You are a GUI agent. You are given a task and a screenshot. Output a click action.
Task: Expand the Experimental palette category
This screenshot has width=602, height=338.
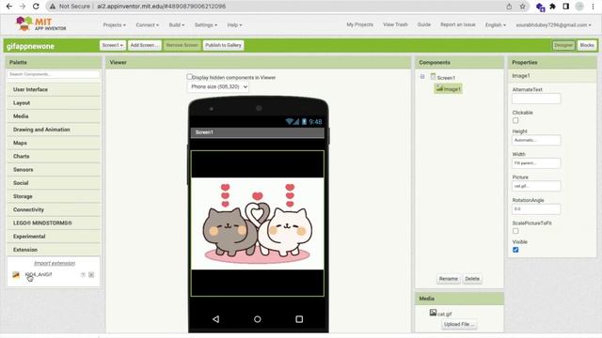54,237
